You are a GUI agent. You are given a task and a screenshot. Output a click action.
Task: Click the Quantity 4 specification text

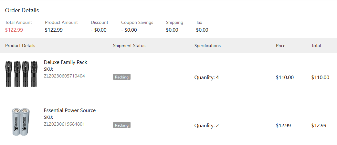point(206,78)
